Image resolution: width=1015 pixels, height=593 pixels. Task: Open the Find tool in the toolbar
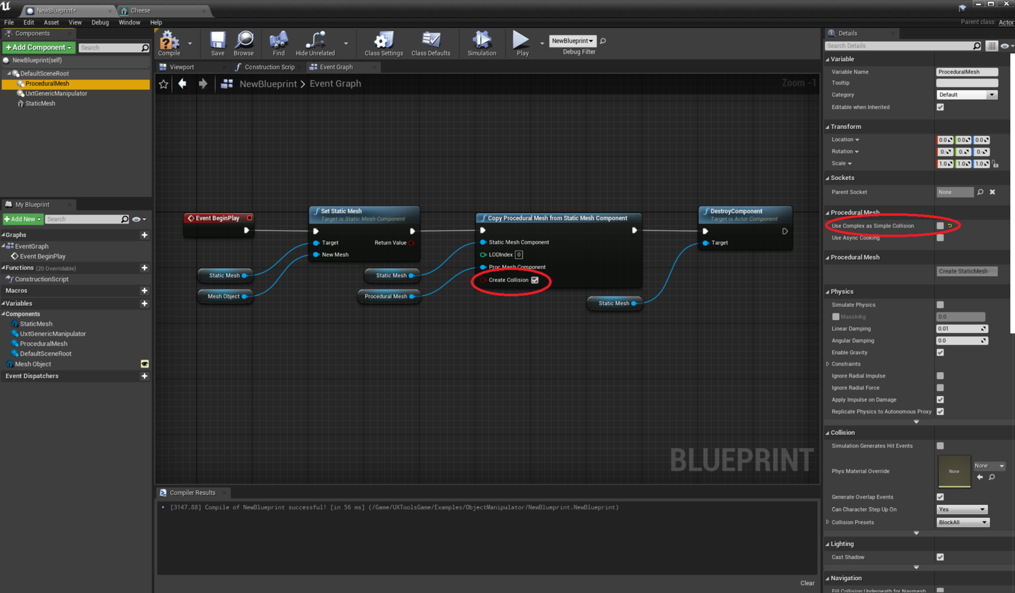278,43
